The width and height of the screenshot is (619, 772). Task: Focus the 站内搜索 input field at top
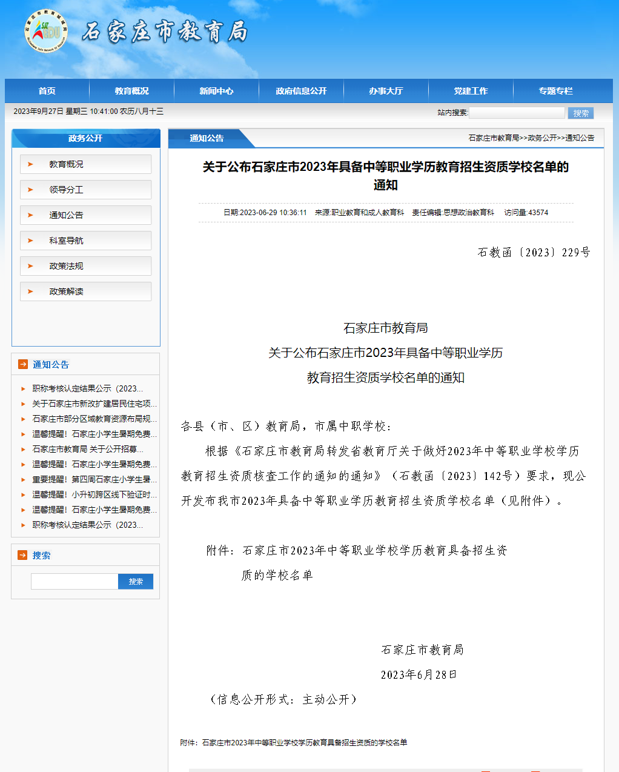[517, 113]
